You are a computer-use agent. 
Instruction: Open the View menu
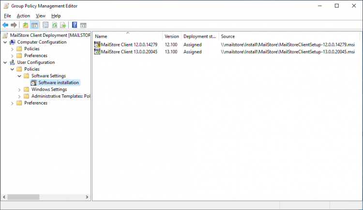pyautogui.click(x=41, y=15)
